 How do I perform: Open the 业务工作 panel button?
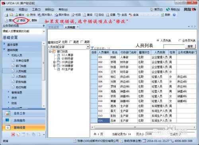click(23, 114)
